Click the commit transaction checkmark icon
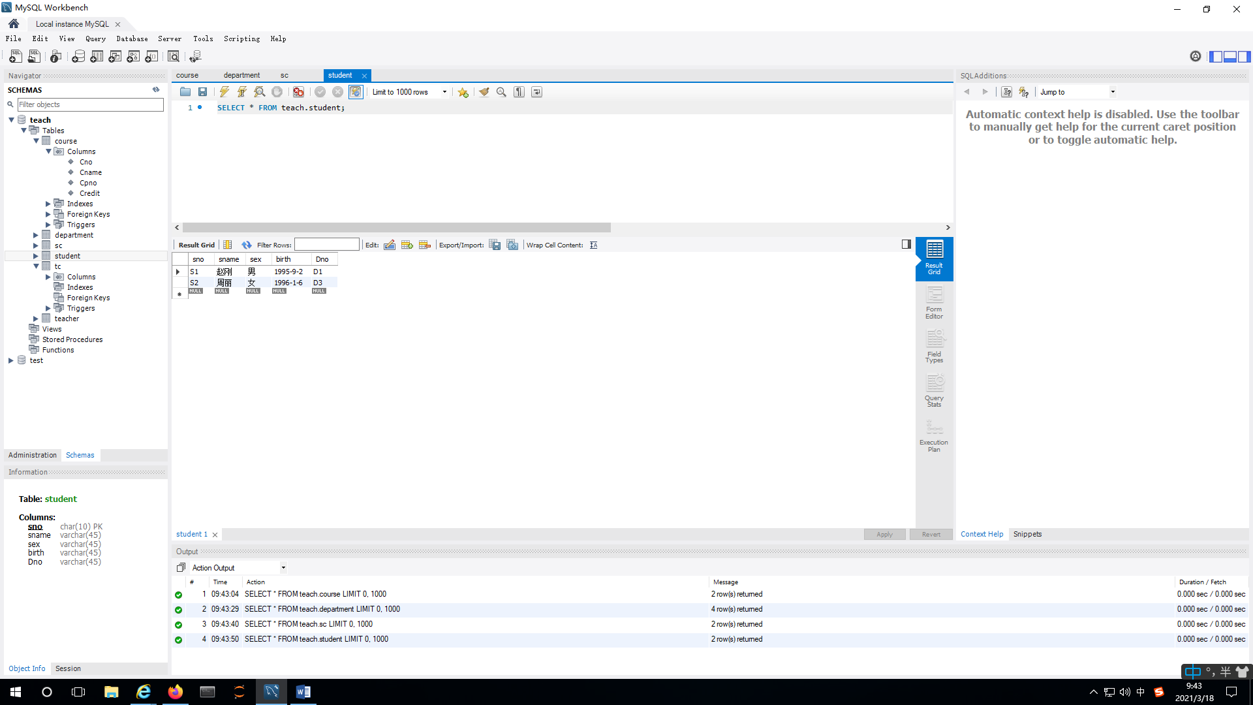 [320, 92]
